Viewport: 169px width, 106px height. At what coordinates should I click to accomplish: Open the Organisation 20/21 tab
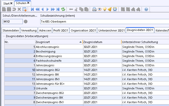pyautogui.click(x=83, y=30)
